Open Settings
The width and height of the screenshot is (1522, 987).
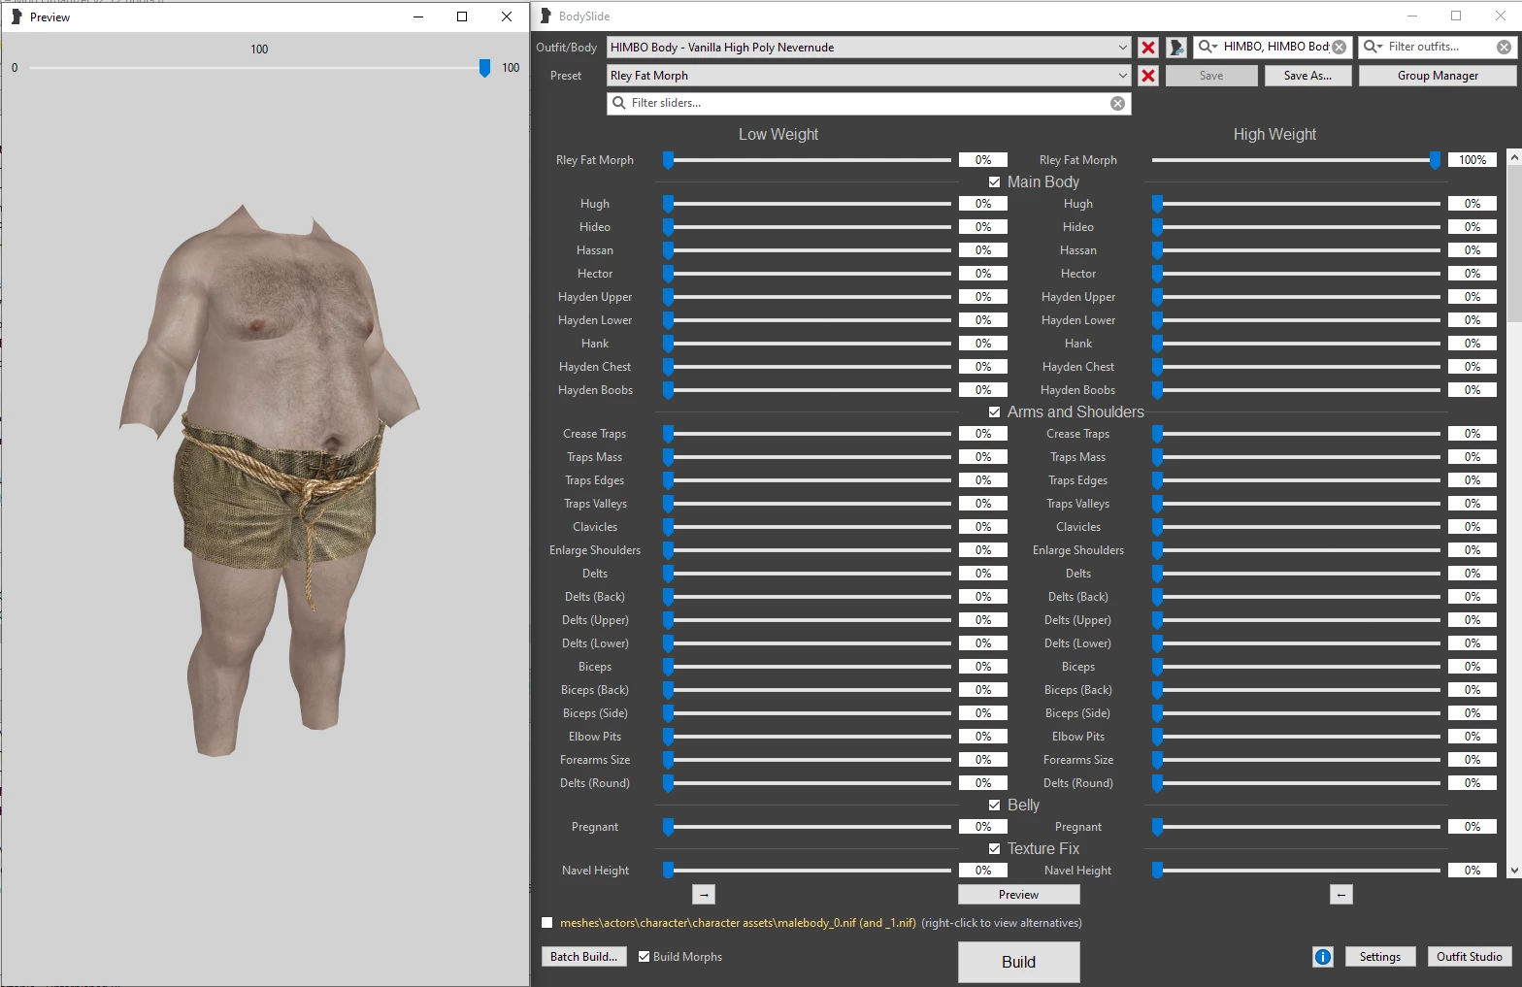[x=1379, y=957]
